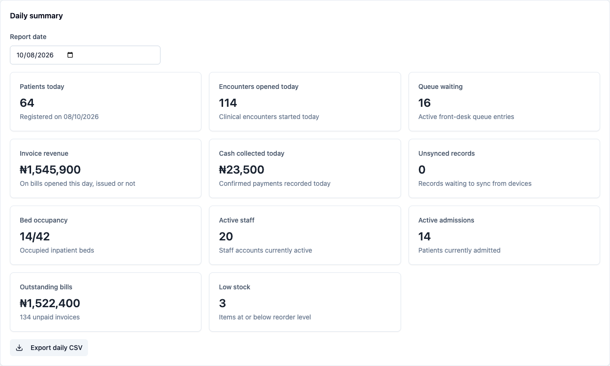Click "Items at or below reorder level"
This screenshot has height=366, width=610.
[265, 317]
